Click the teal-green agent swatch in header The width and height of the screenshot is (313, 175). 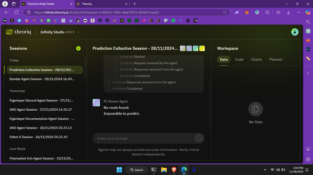tap(196, 49)
